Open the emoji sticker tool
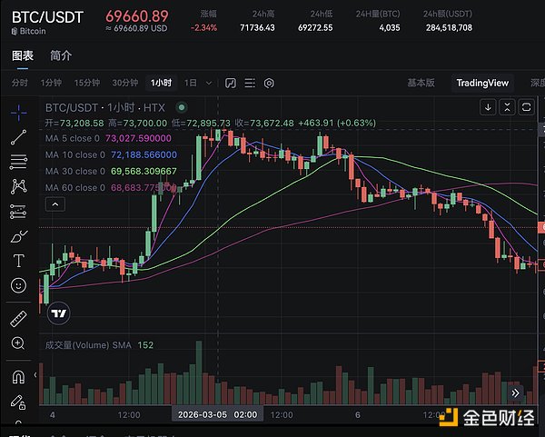This screenshot has height=437, width=545. pyautogui.click(x=18, y=285)
